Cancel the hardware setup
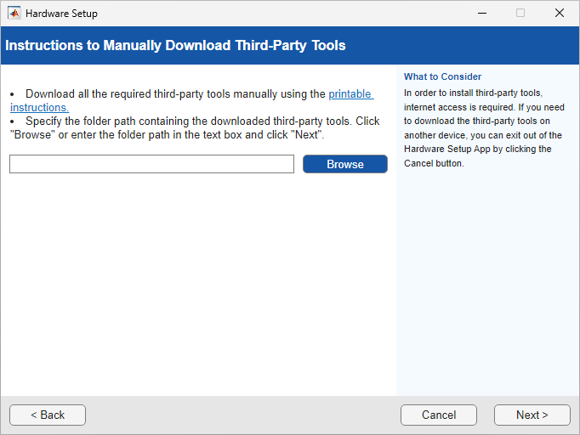 click(x=439, y=415)
